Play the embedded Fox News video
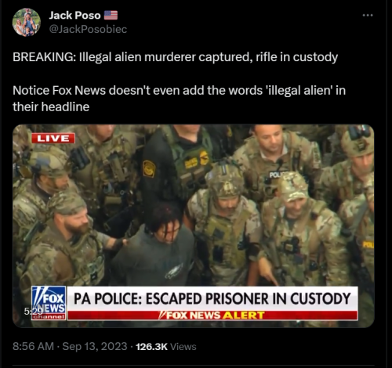 point(194,225)
